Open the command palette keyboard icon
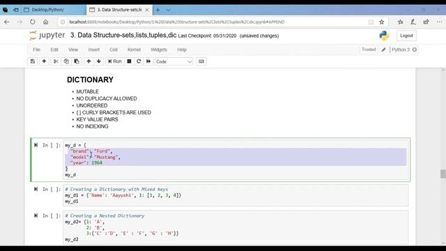Image resolution: width=446 pixels, height=251 pixels. tap(201, 61)
